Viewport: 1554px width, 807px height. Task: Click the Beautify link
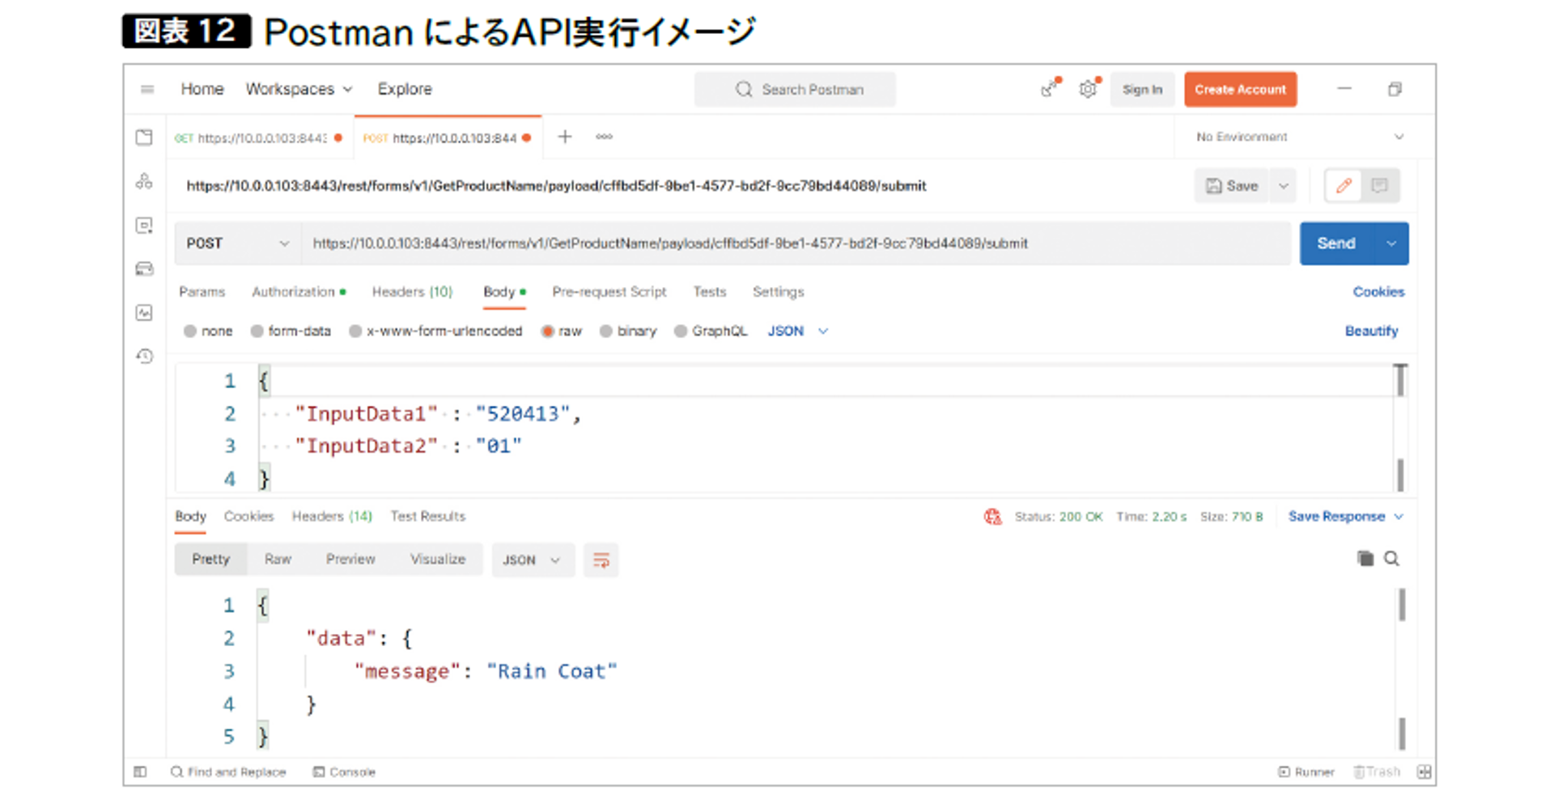tap(1371, 331)
